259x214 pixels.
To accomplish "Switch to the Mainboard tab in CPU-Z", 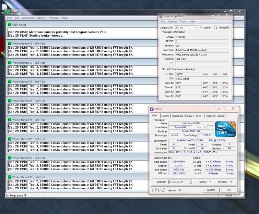I will tap(177, 116).
